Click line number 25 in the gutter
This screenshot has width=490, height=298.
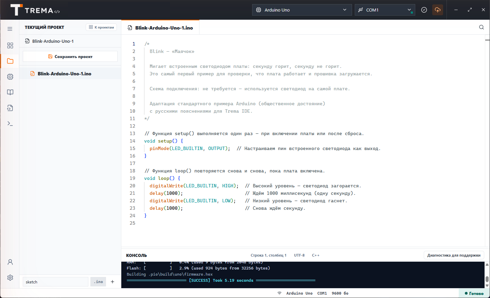[x=133, y=223]
